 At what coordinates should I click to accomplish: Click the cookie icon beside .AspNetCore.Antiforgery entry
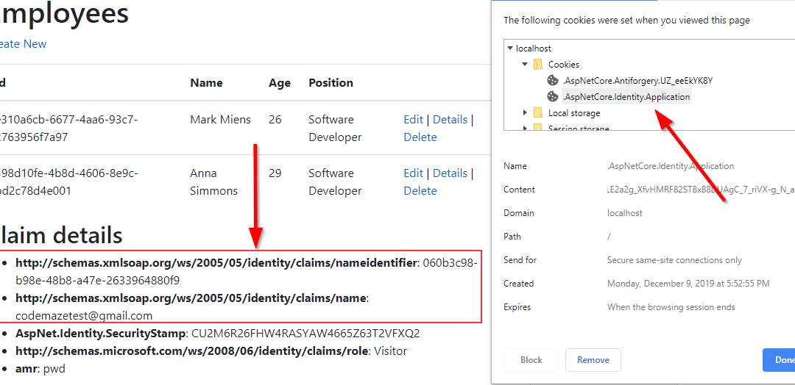[553, 80]
